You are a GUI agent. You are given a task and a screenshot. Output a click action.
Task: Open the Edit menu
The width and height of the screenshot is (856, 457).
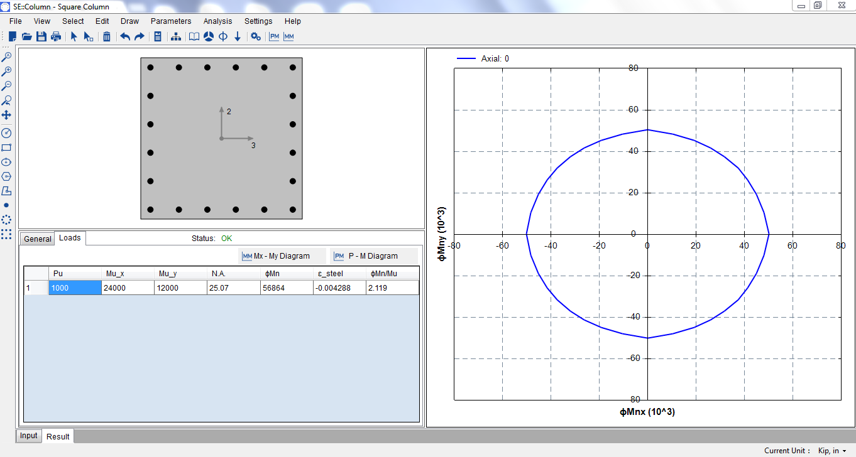[x=102, y=21]
